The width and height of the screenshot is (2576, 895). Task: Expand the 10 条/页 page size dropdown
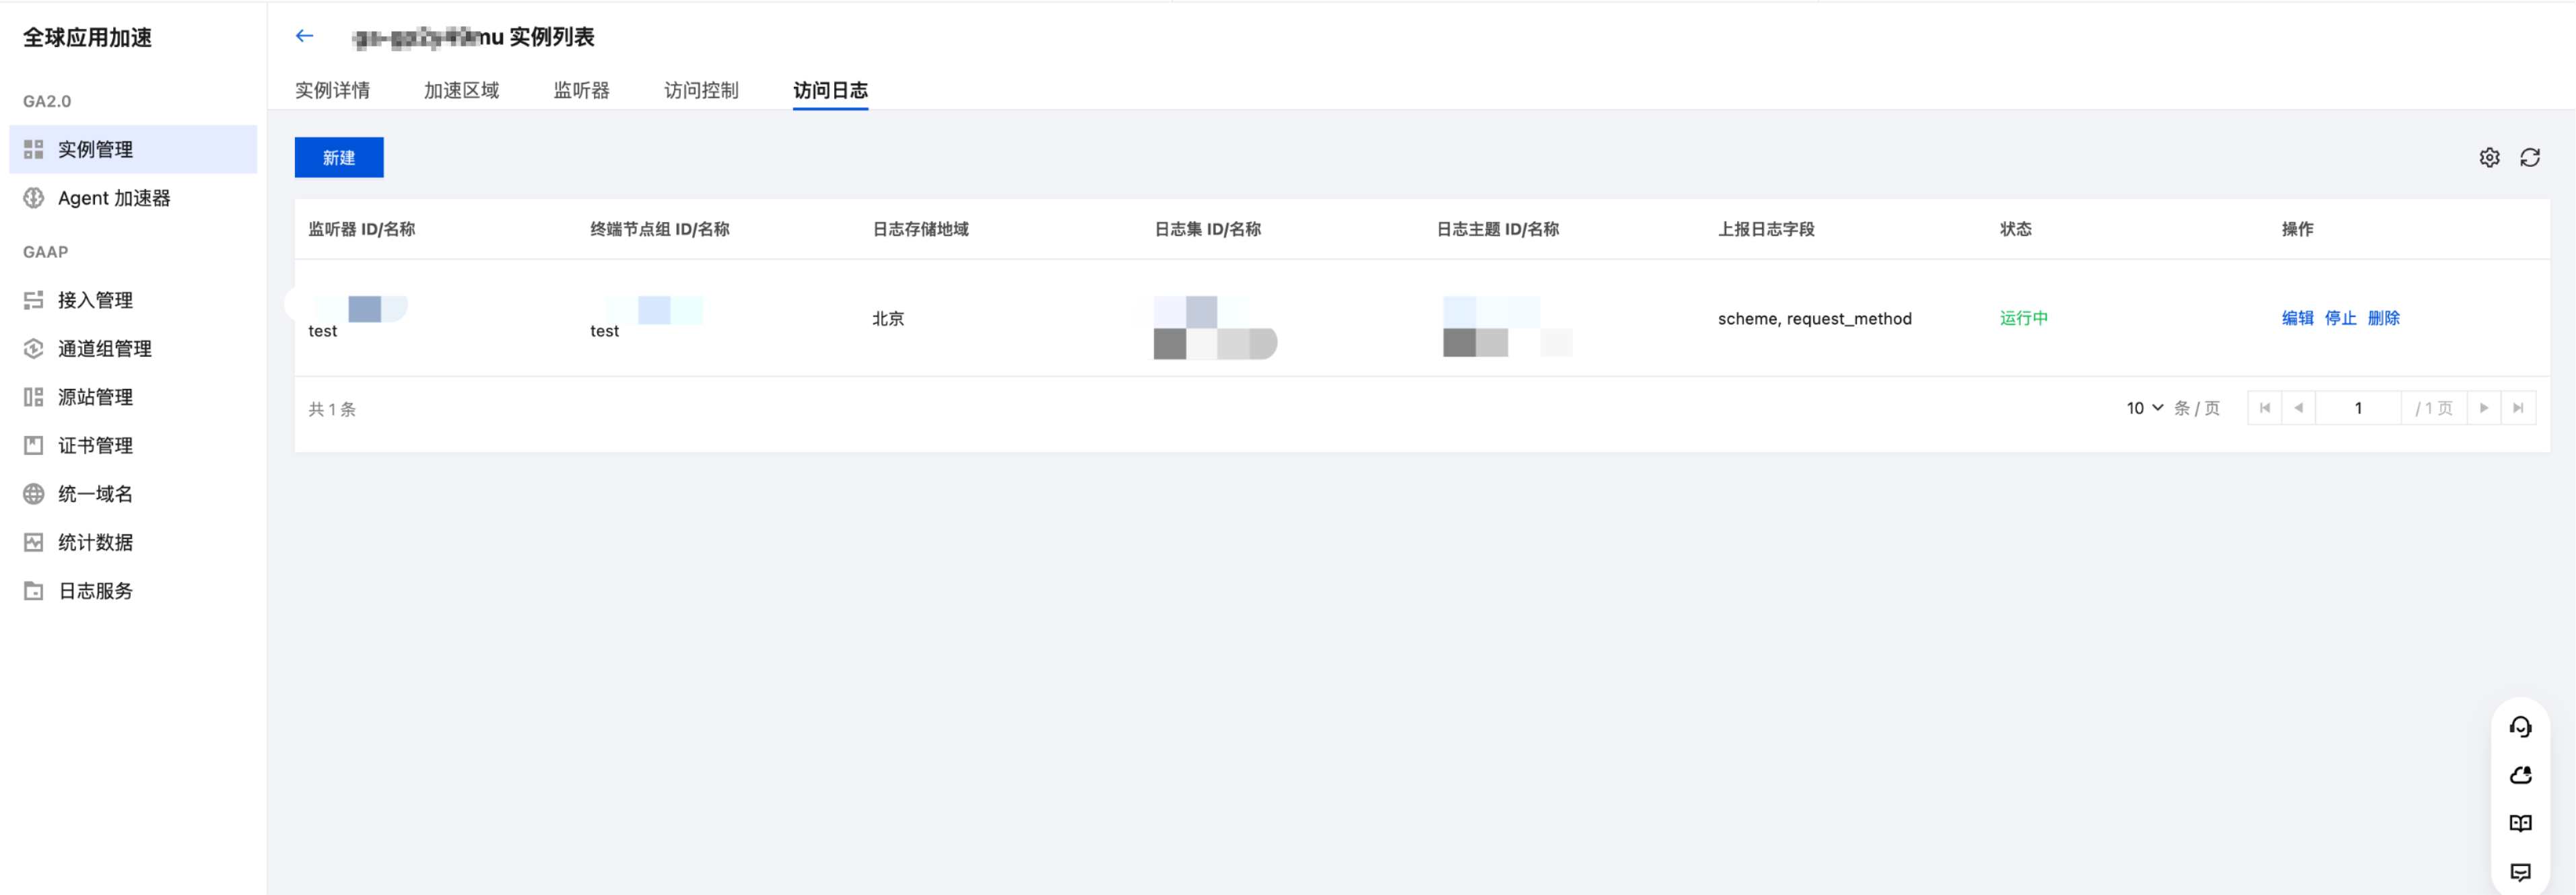[x=2144, y=408]
